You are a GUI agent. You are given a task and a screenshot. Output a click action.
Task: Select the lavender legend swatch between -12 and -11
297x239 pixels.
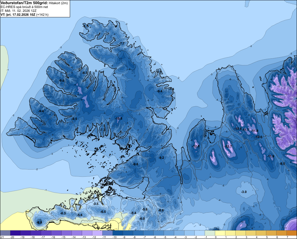pos(97,233)
